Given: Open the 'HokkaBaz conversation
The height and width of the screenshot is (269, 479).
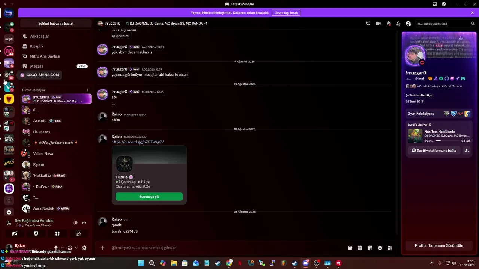Looking at the screenshot, I should coord(56,176).
